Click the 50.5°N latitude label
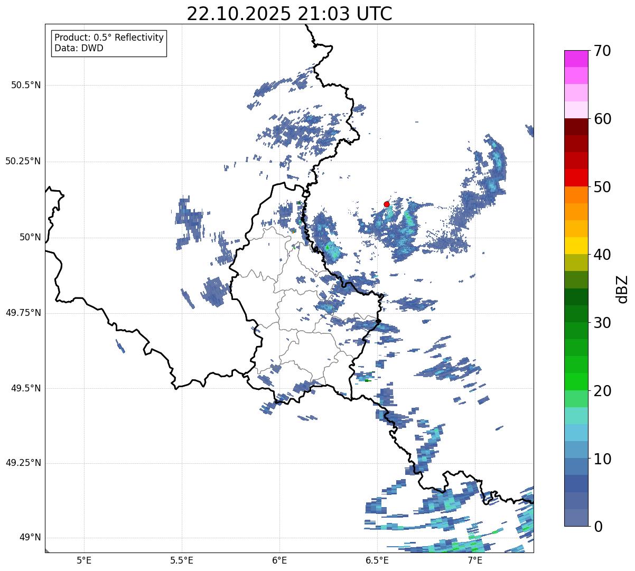This screenshot has width=635, height=571. (25, 85)
